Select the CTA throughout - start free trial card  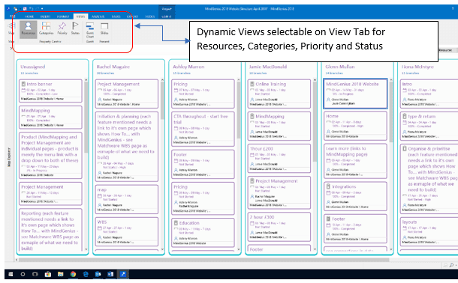coord(203,129)
